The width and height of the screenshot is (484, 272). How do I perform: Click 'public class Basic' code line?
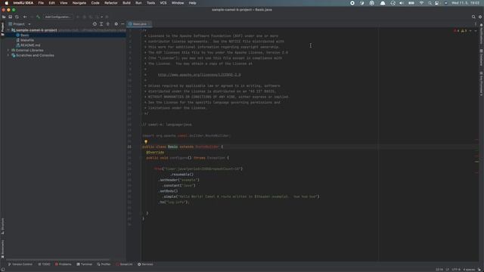point(182,147)
